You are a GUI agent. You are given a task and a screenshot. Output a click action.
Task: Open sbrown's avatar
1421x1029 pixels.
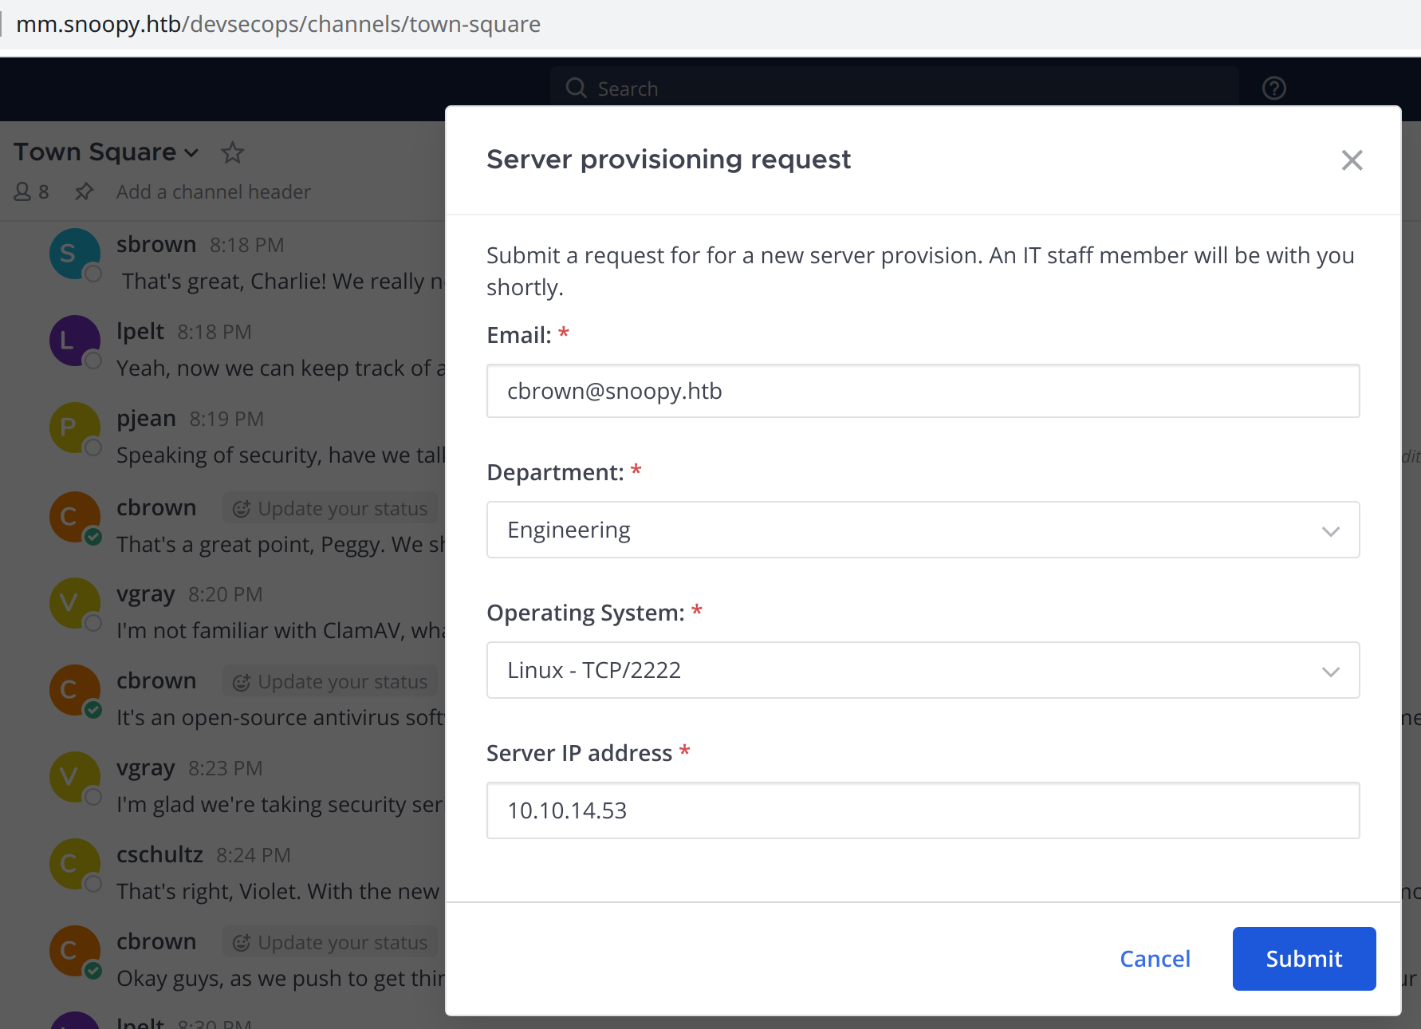(75, 254)
